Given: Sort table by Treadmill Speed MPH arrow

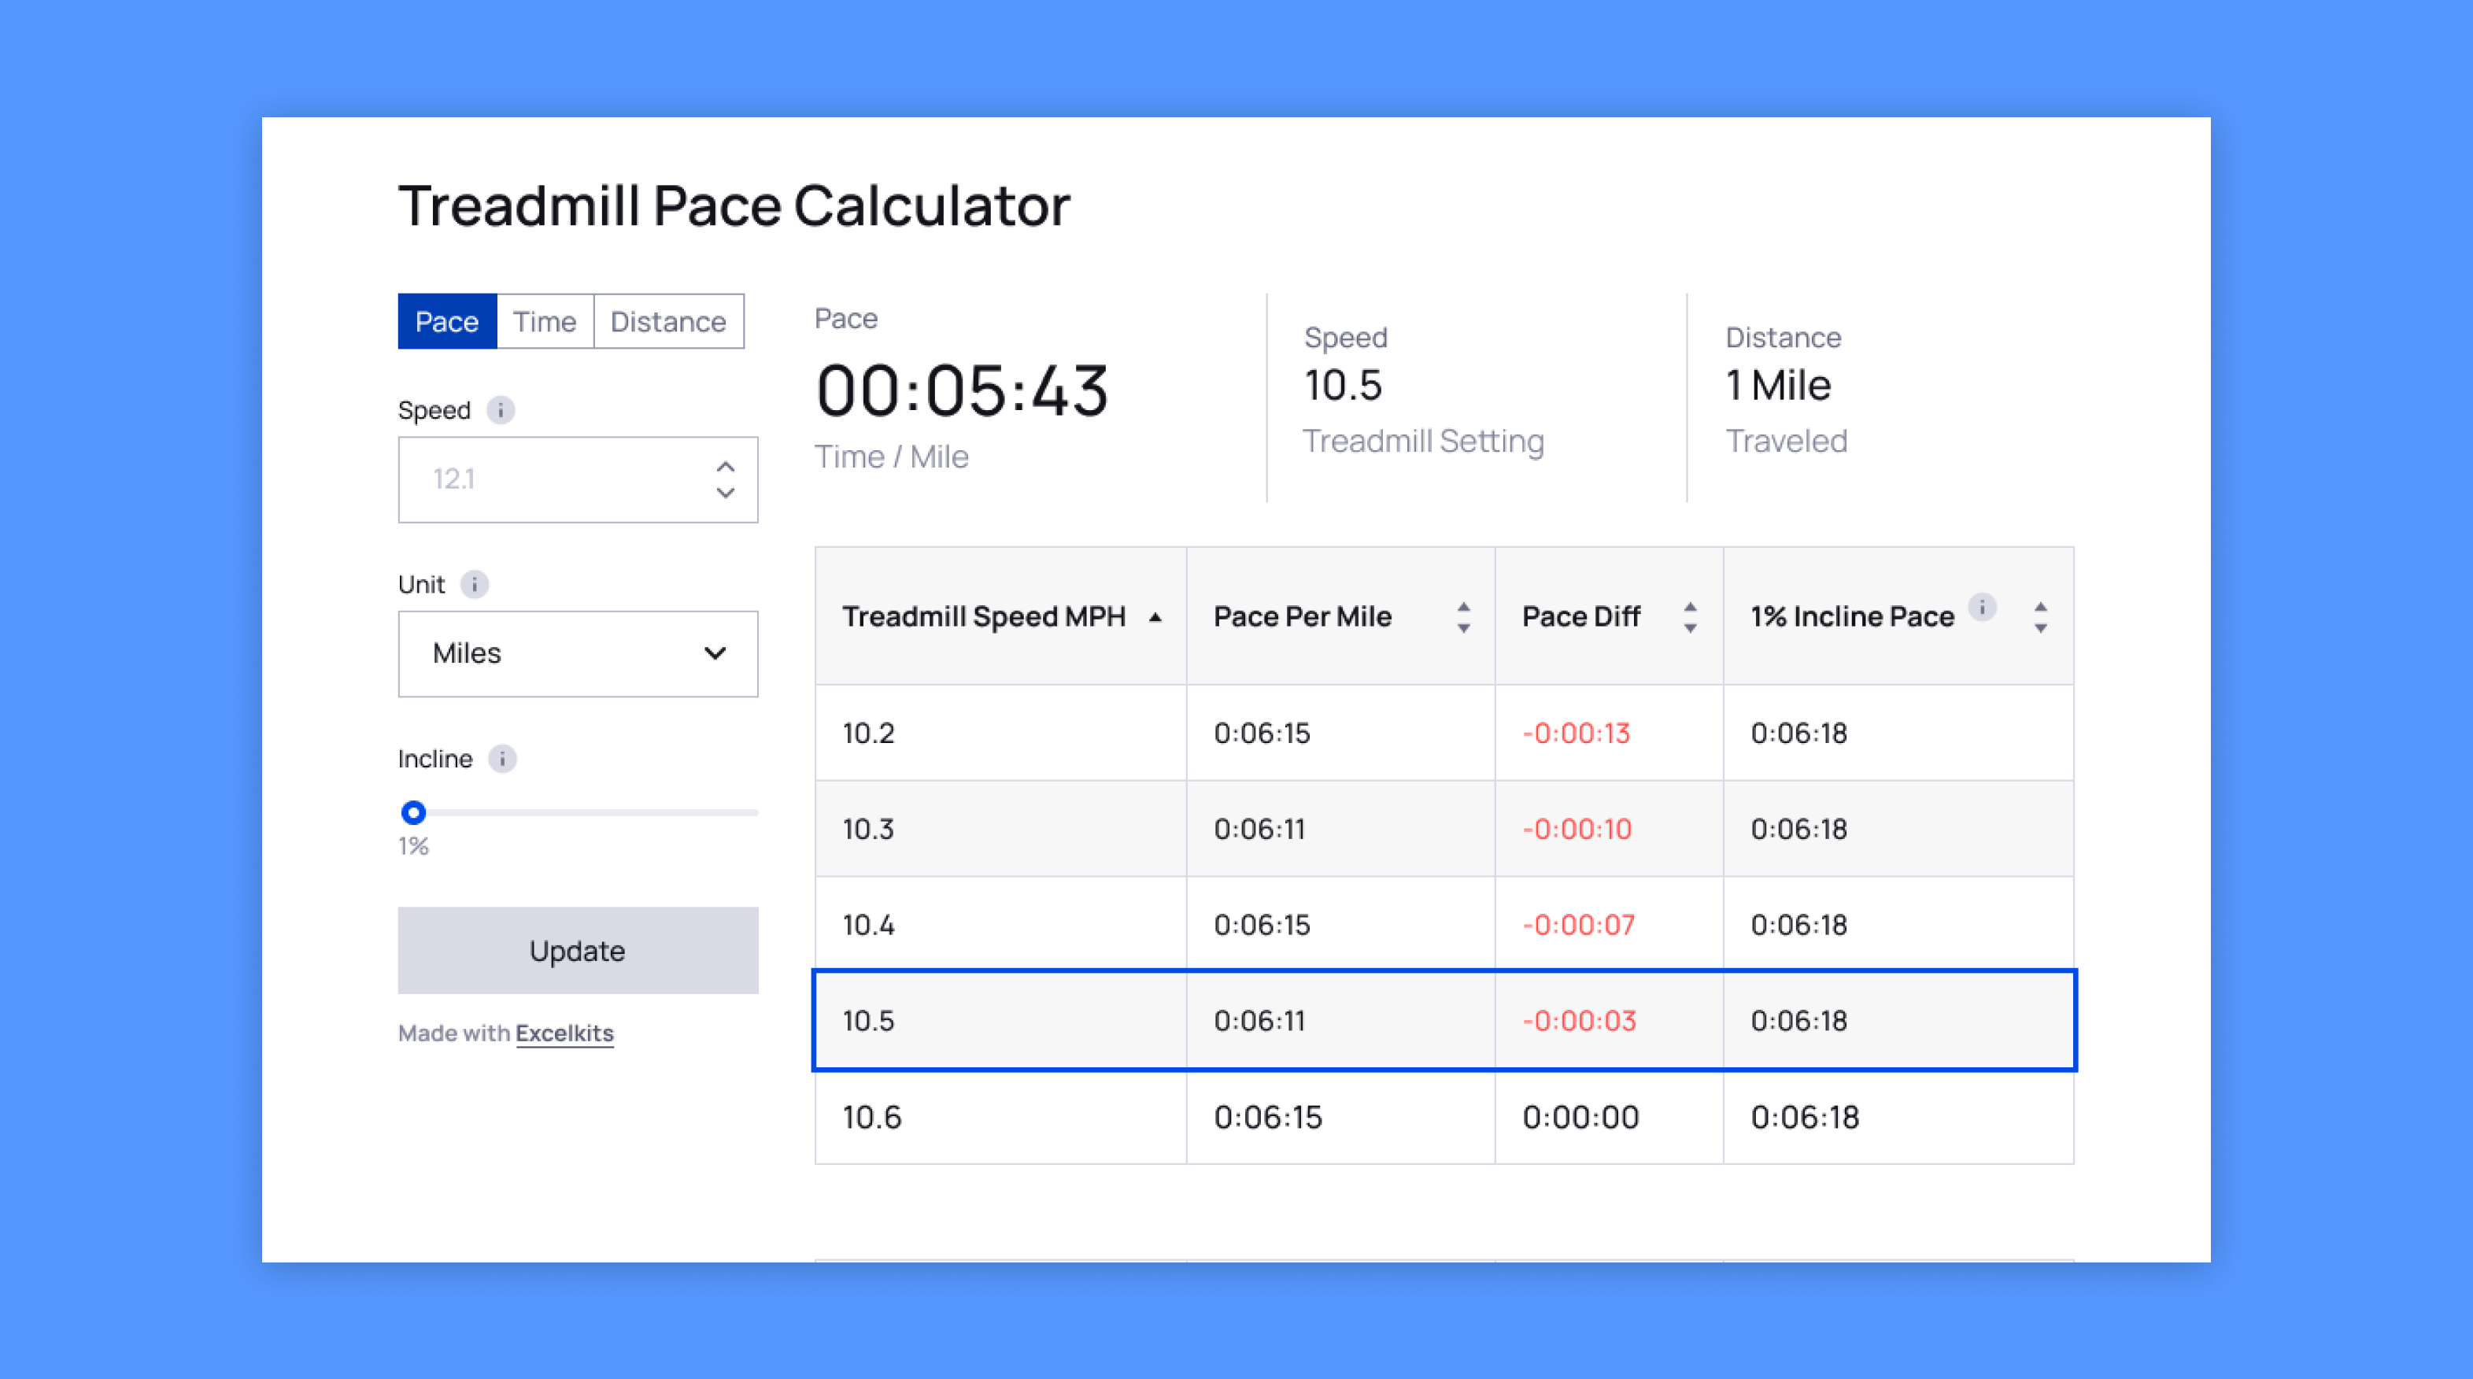Looking at the screenshot, I should point(1155,617).
